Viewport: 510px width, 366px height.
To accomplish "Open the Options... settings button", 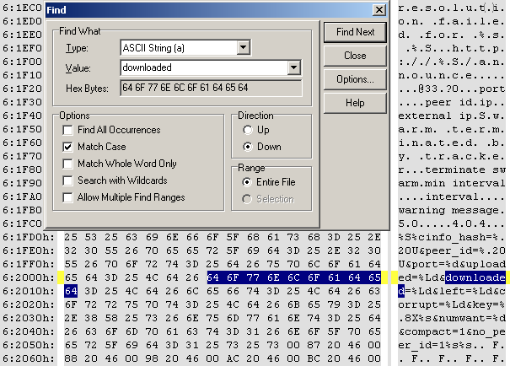I will click(355, 79).
